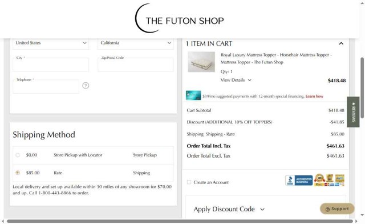The image size is (365, 224).
Task: Click the gold guarantee seal badge
Action: (319, 178)
